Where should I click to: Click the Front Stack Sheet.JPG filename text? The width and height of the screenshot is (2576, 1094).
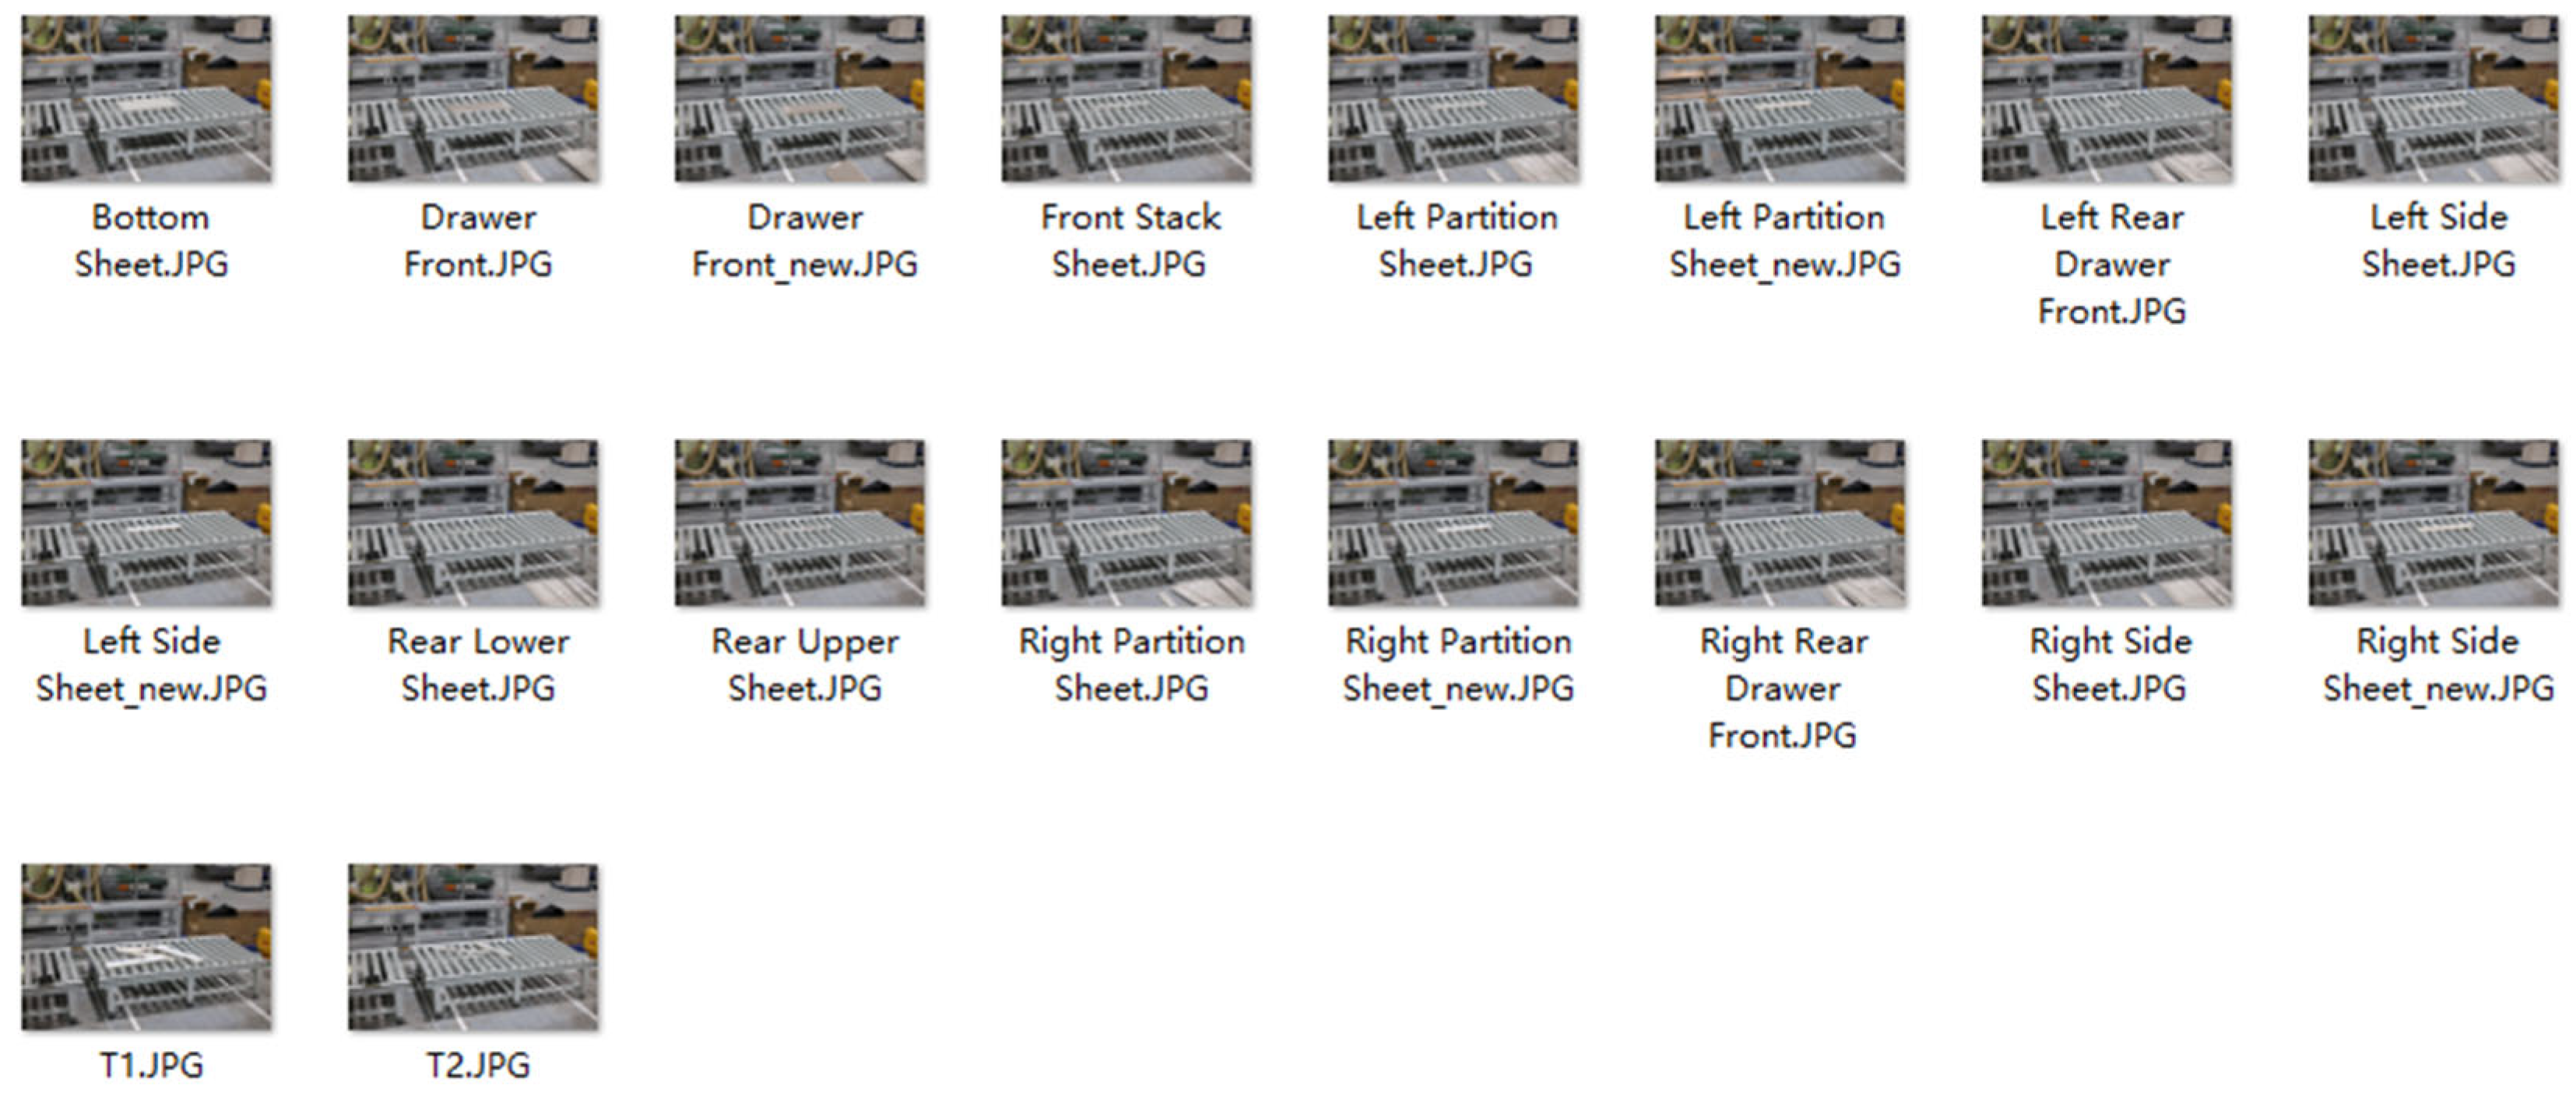pos(1130,240)
